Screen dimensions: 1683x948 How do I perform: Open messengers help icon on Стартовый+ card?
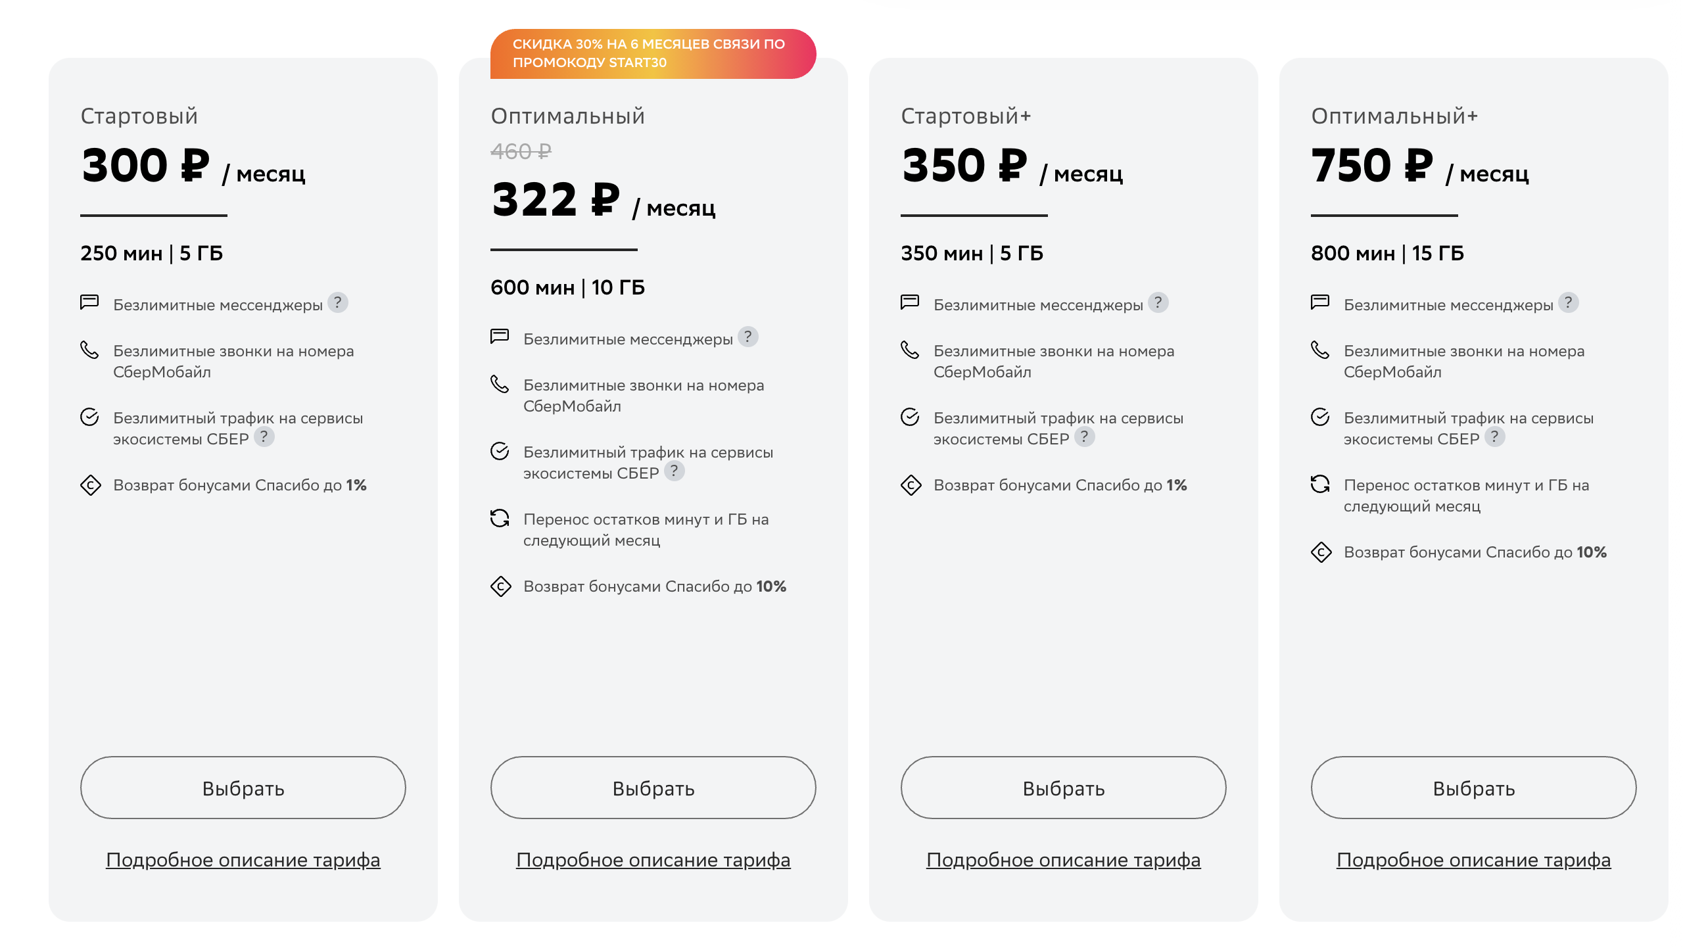(x=1158, y=304)
